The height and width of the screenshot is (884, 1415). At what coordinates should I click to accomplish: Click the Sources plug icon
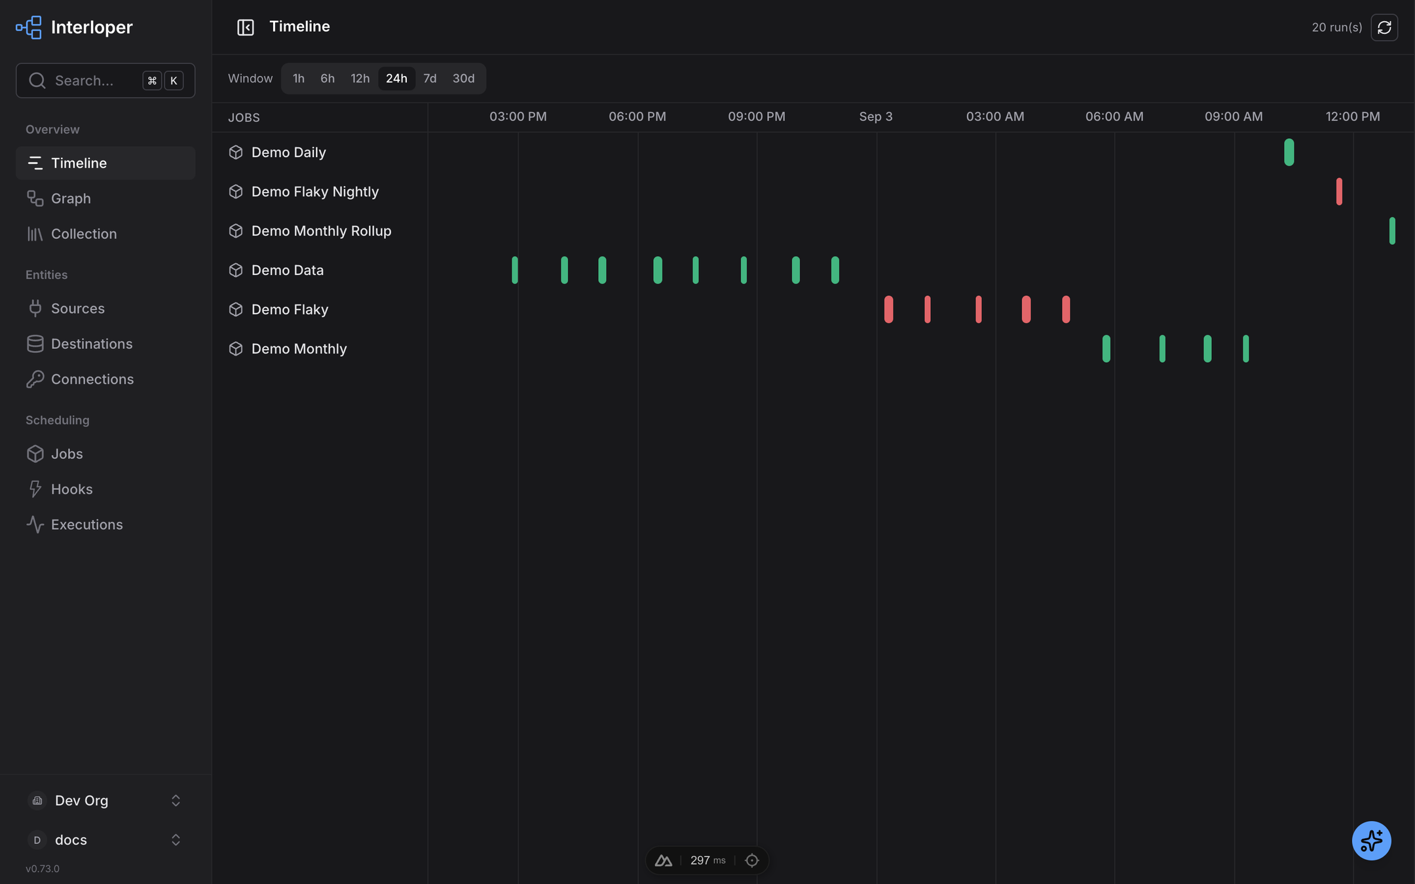tap(35, 308)
